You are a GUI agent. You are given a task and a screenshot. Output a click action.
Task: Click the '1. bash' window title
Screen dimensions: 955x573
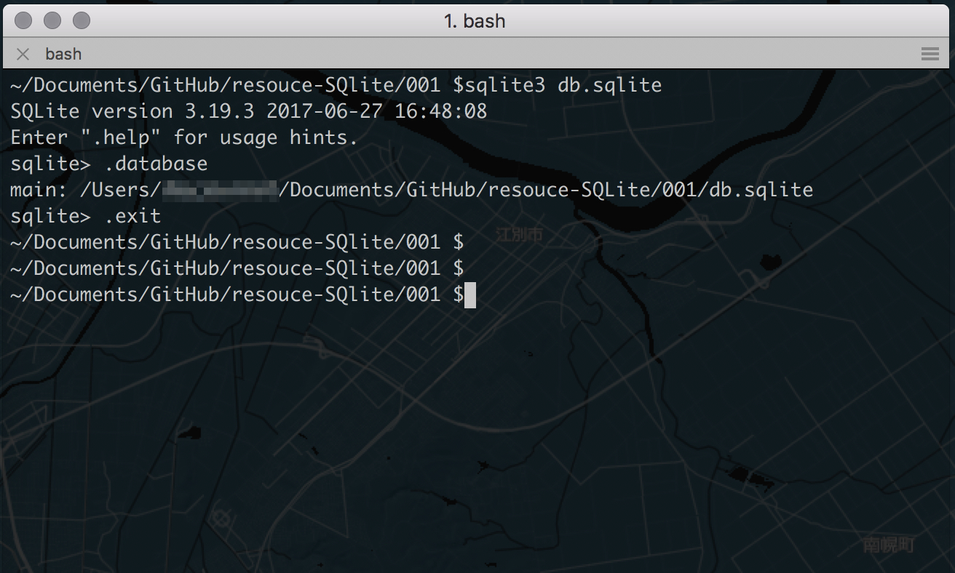pyautogui.click(x=475, y=21)
